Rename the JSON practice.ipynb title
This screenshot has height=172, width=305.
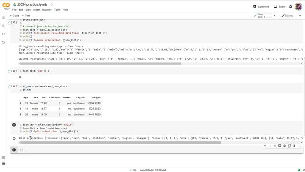pyautogui.click(x=32, y=4)
